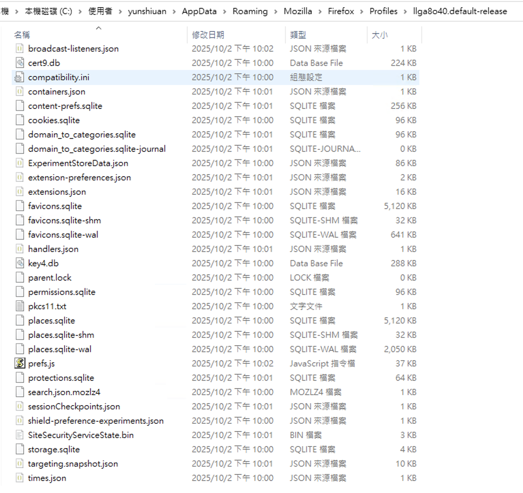The image size is (523, 493).
Task: Sort files by the 名稱 column header
Action: tap(22, 35)
